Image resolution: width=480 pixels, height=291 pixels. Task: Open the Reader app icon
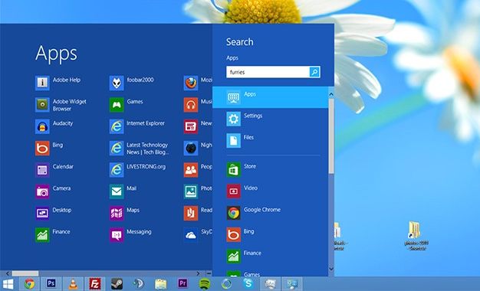pyautogui.click(x=191, y=214)
